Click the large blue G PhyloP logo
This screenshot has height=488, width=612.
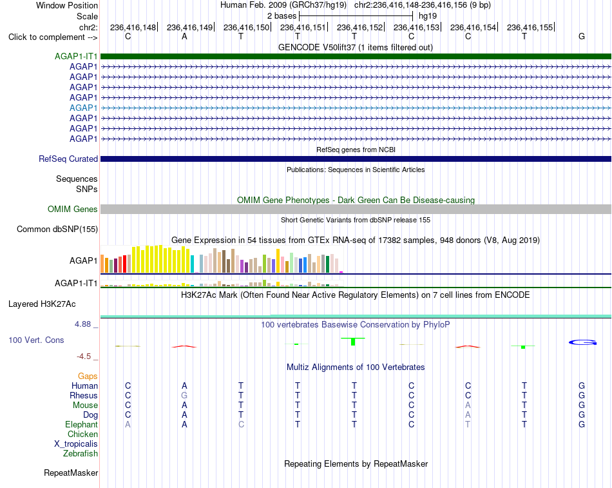[582, 343]
